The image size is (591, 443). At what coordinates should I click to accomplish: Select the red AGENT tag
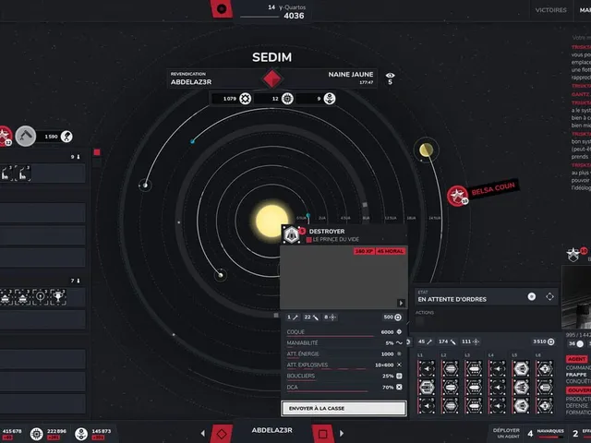click(x=576, y=359)
